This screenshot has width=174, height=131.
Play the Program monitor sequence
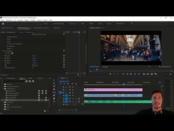coord(131,74)
